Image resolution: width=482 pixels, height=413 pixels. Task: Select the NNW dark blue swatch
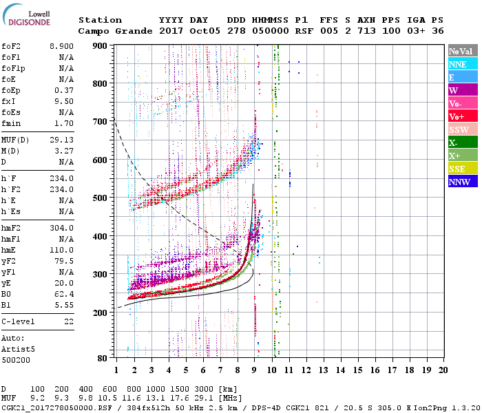point(463,181)
